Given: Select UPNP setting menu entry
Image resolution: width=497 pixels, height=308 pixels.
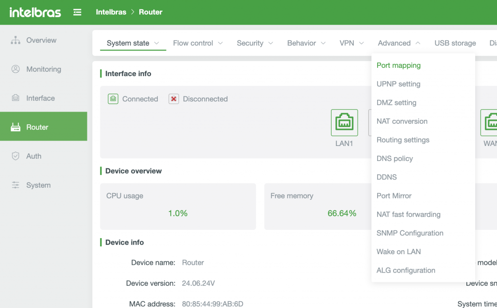Looking at the screenshot, I should pyautogui.click(x=398, y=84).
